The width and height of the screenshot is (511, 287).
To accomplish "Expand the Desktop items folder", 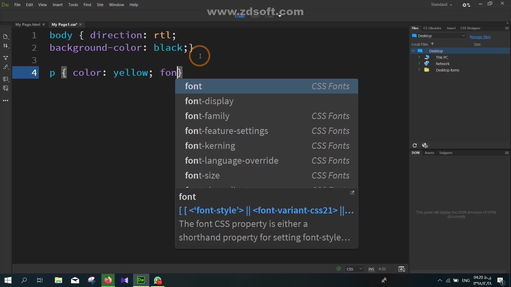I will 419,70.
